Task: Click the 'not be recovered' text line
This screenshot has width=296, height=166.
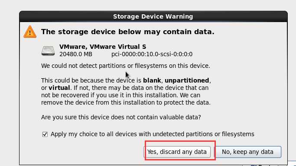Action: pos(120,95)
